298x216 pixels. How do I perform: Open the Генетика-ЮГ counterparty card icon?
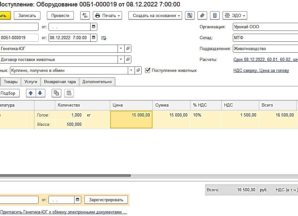[x=128, y=49]
